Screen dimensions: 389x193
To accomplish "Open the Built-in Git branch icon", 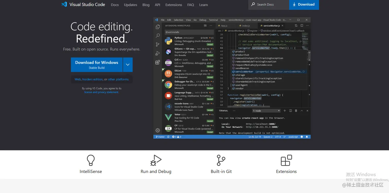I will (221, 160).
